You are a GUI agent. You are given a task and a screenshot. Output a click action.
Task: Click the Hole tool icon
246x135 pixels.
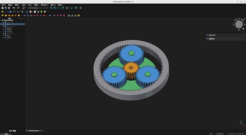[28, 15]
